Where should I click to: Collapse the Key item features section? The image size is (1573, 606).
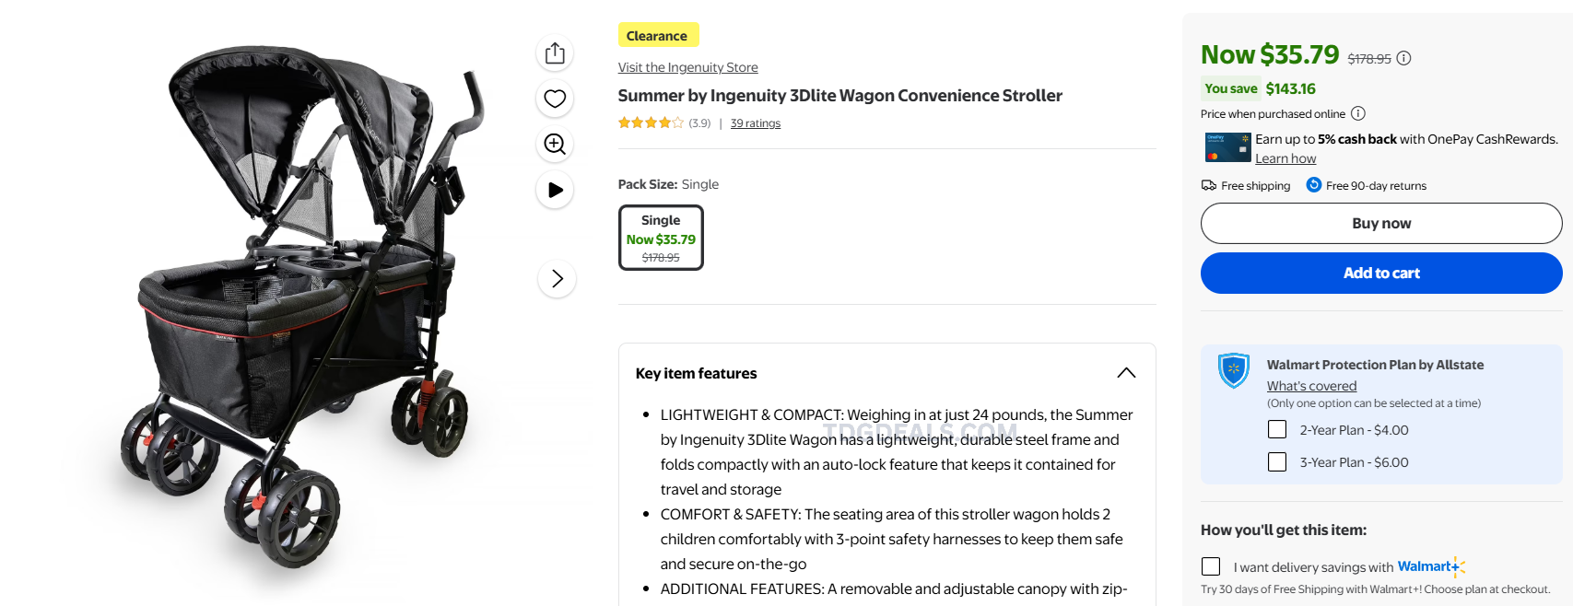[1126, 373]
